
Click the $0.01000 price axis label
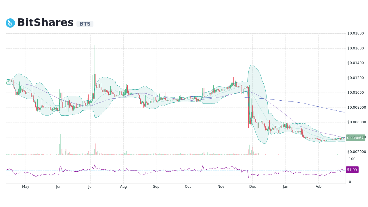356,93
